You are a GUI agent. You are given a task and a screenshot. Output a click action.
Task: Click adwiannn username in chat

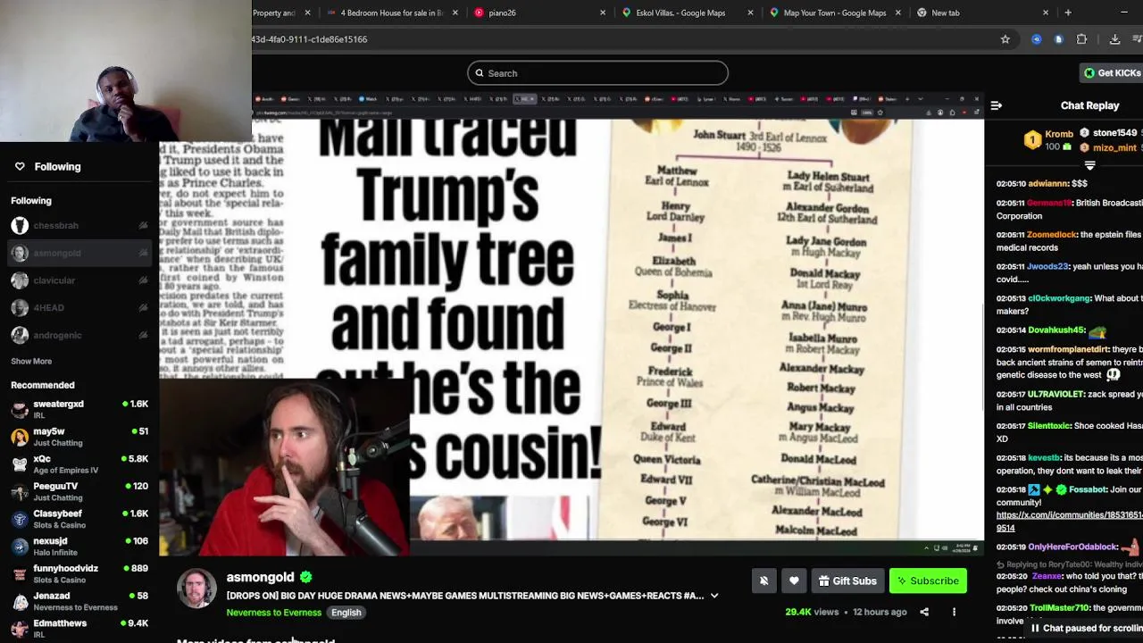[x=1047, y=184]
